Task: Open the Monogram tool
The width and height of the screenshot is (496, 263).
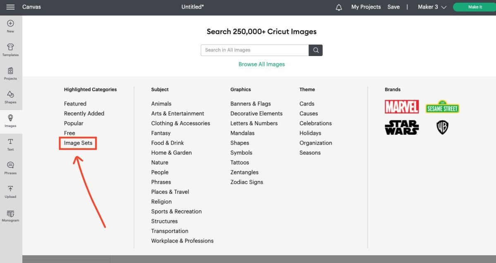Action: tap(10, 216)
